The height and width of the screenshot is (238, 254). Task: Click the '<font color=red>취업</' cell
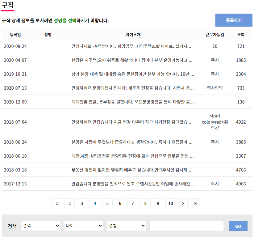coord(215,122)
